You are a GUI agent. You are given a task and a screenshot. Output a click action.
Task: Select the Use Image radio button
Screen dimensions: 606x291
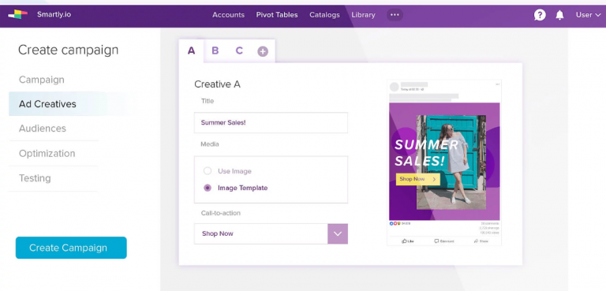[208, 171]
